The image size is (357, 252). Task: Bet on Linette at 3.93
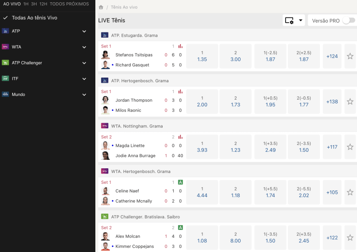[202, 147]
